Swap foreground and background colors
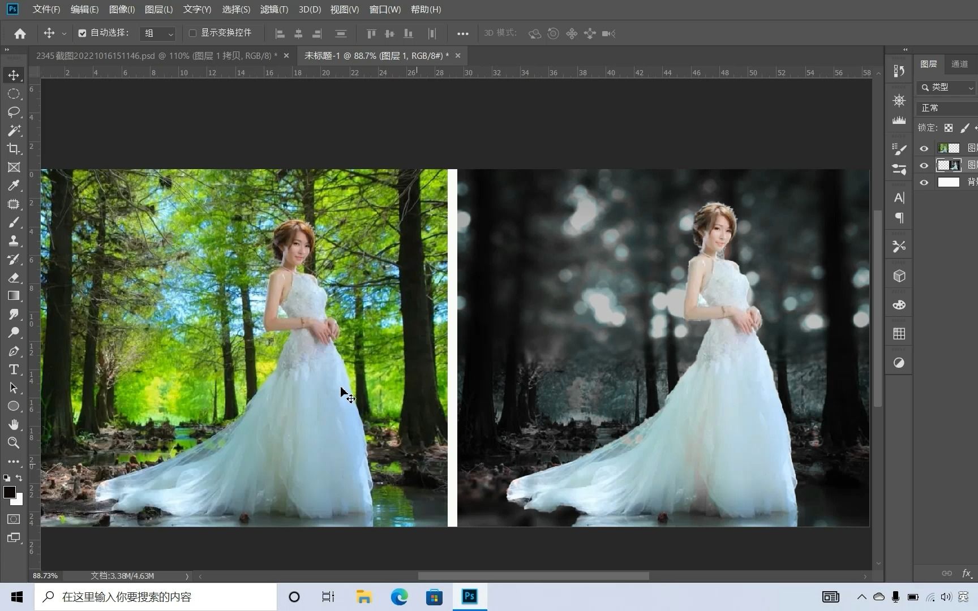The image size is (978, 611). 19,478
